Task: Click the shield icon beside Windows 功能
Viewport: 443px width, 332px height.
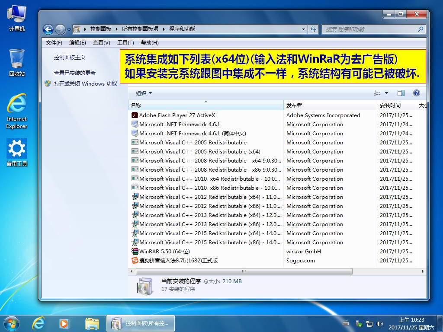Action: click(x=48, y=83)
